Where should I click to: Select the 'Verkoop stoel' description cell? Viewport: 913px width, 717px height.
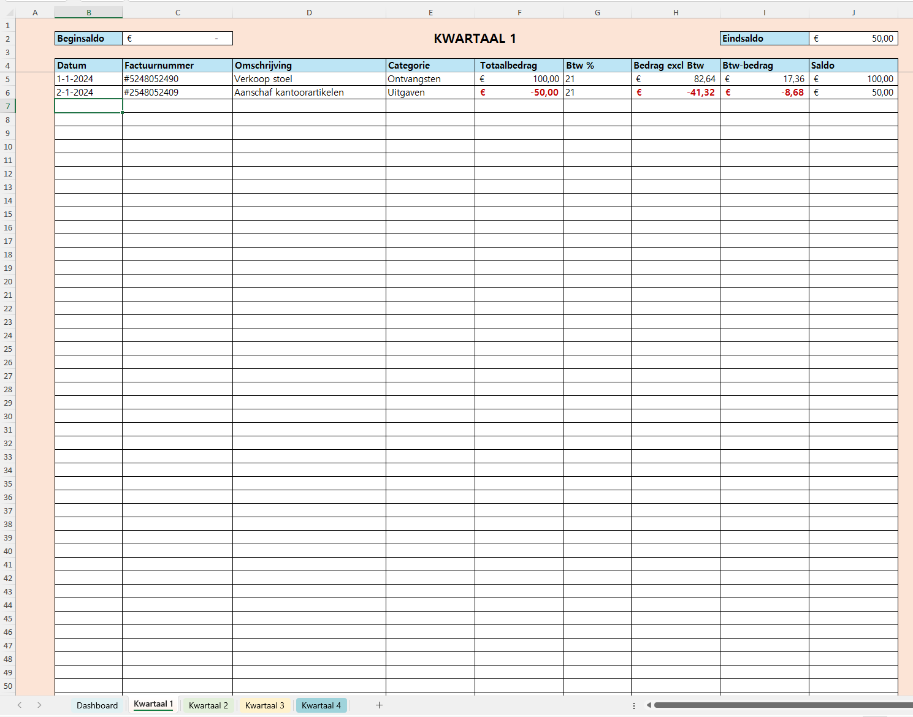(309, 79)
